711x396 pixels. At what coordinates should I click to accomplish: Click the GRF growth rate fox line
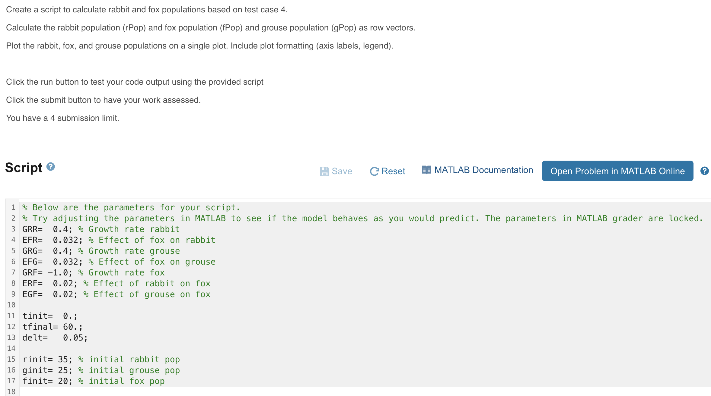pyautogui.click(x=91, y=272)
